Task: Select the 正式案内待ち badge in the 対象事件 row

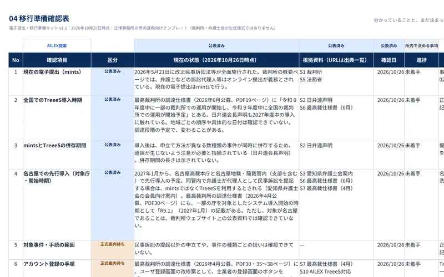Action: [113, 244]
